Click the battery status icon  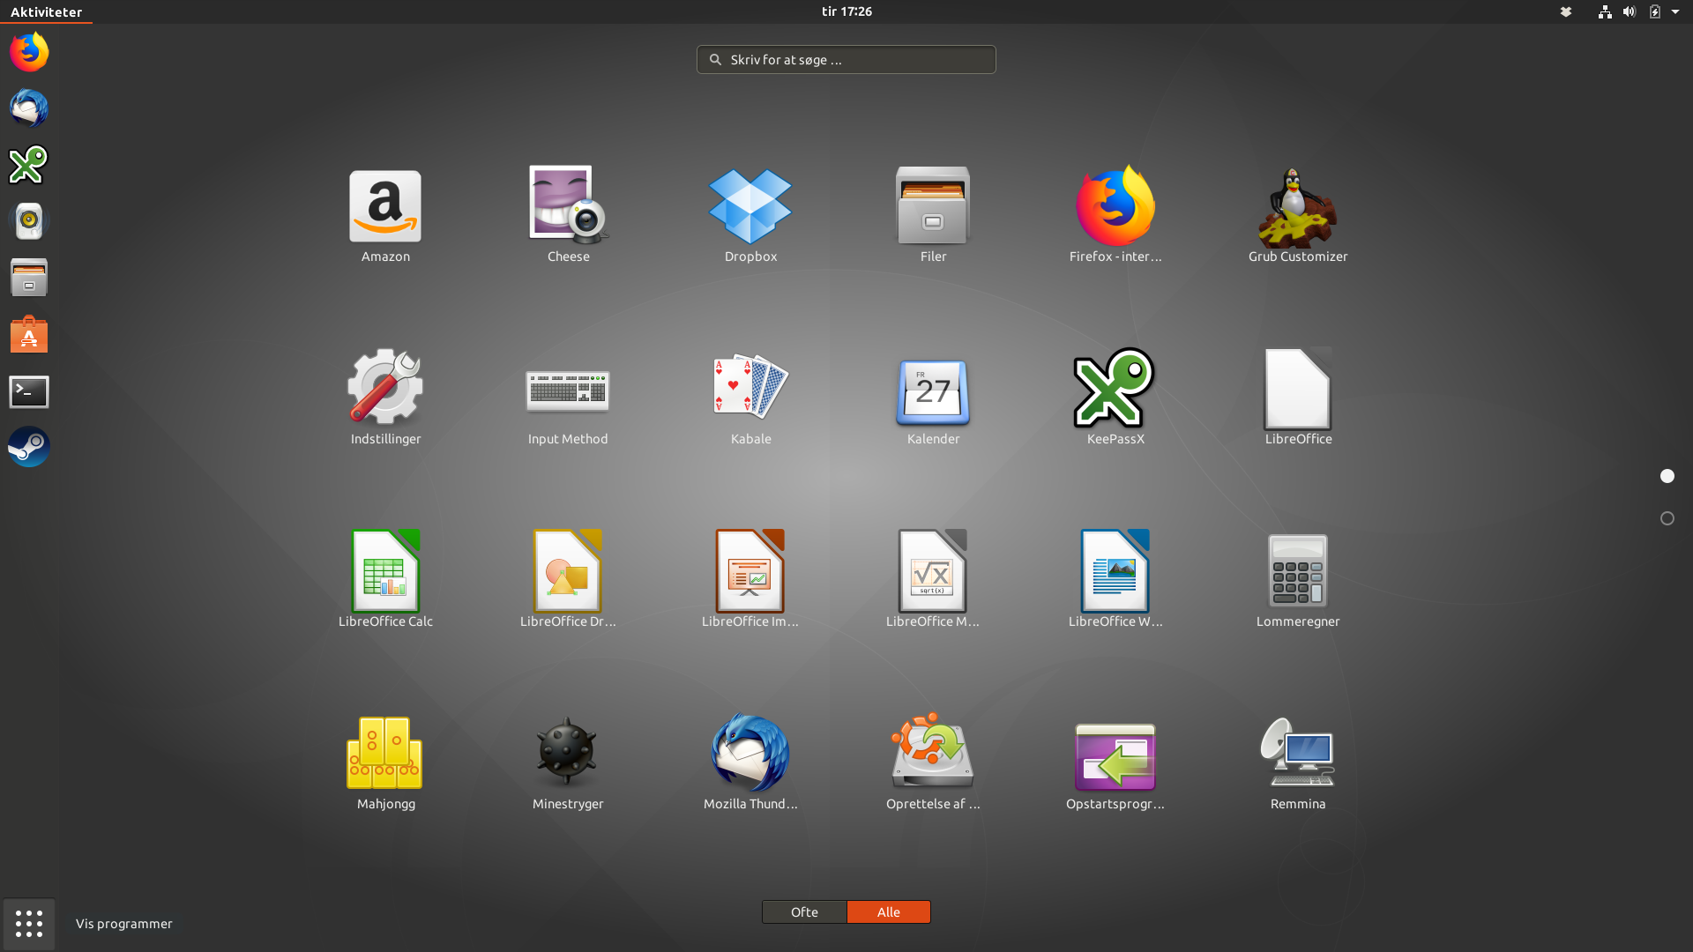point(1654,11)
